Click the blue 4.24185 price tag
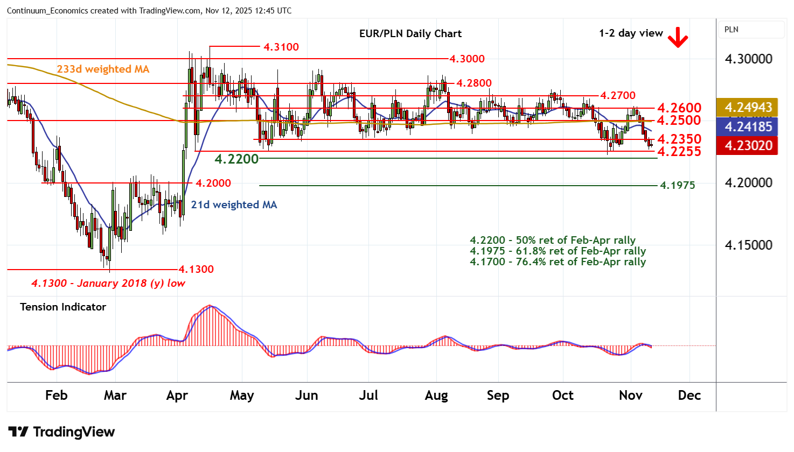Viewport: 794px width, 452px height. pyautogui.click(x=748, y=127)
